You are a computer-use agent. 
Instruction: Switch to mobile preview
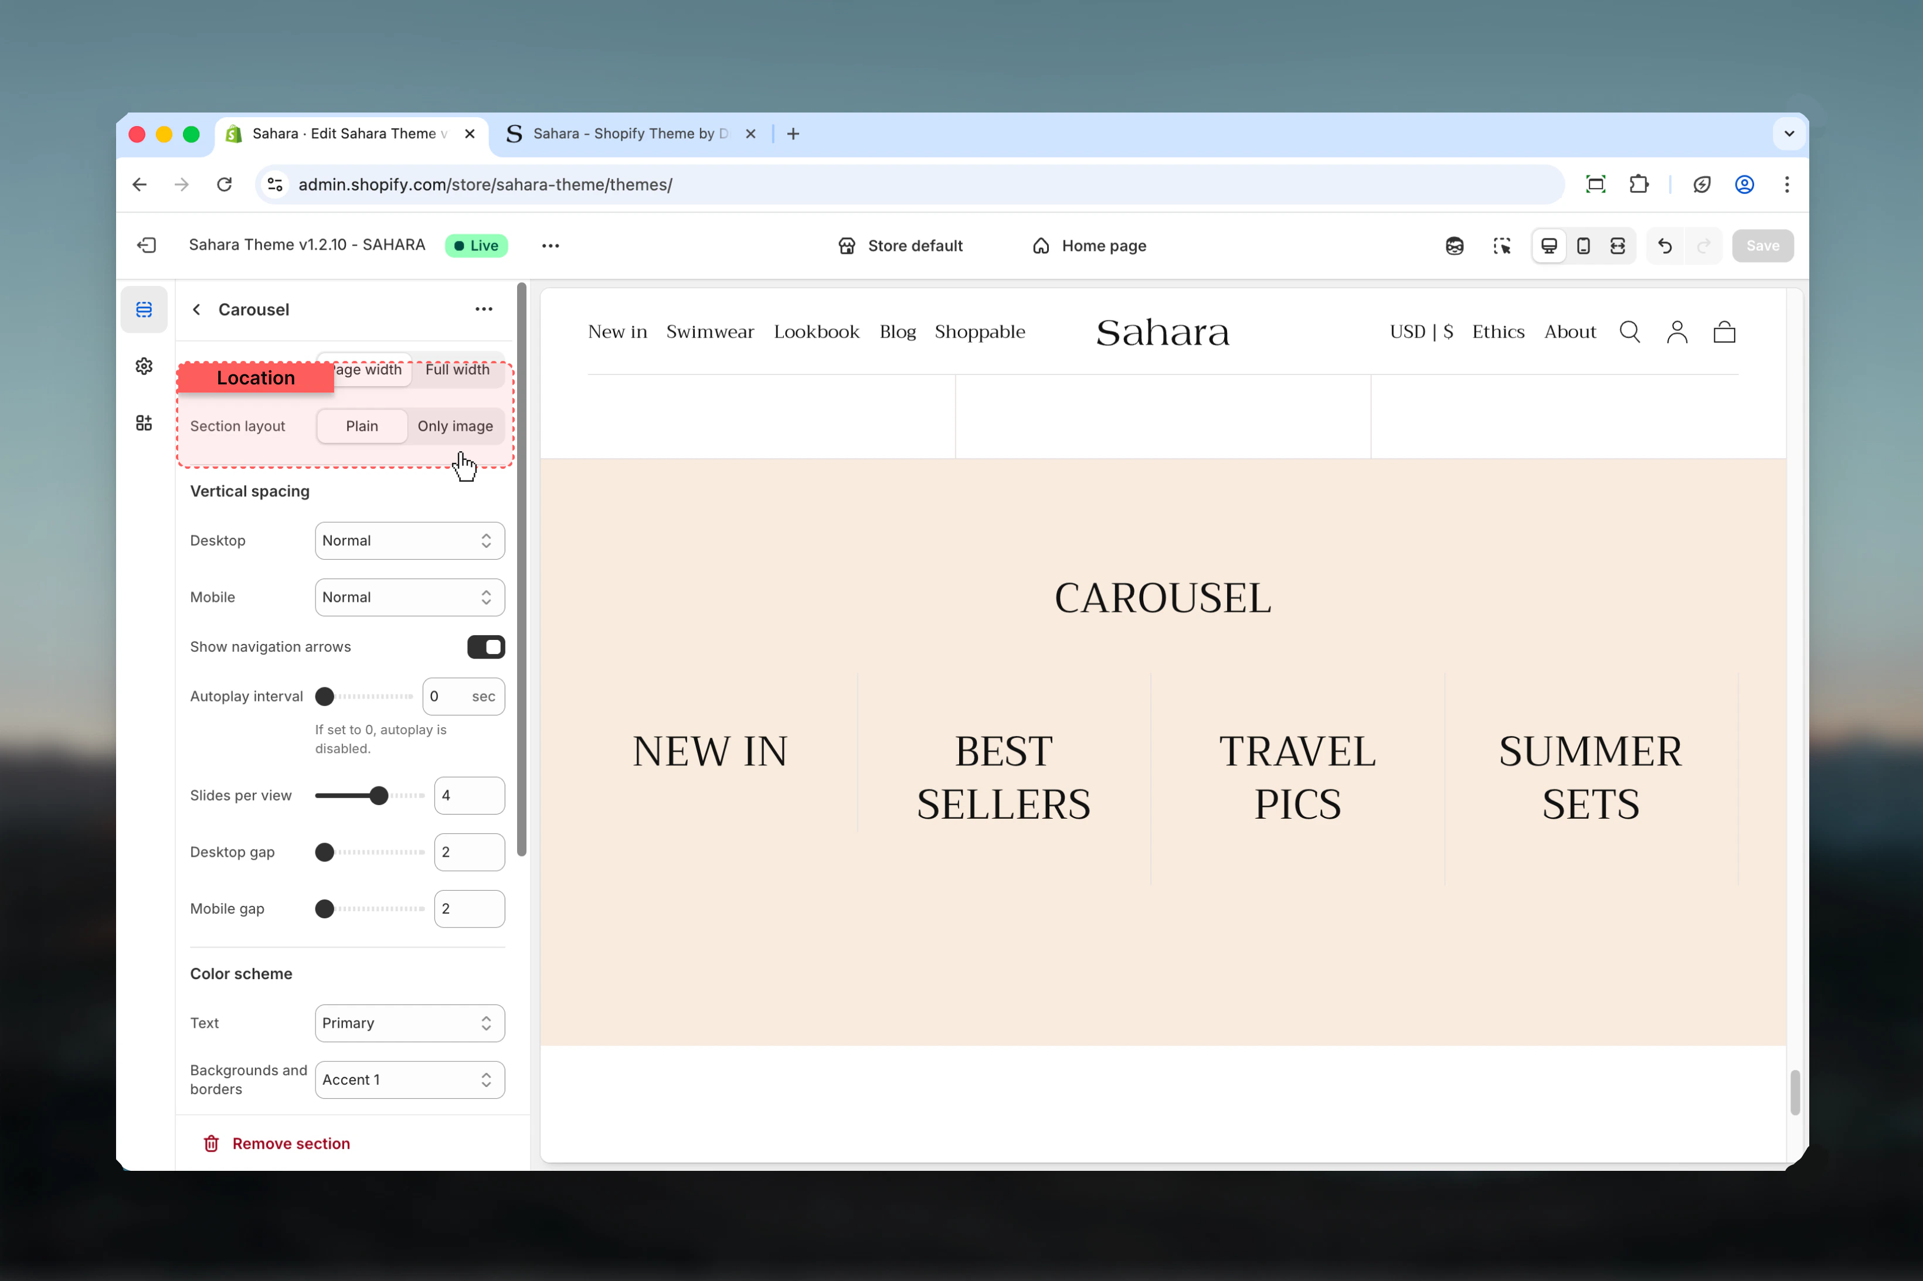point(1583,245)
